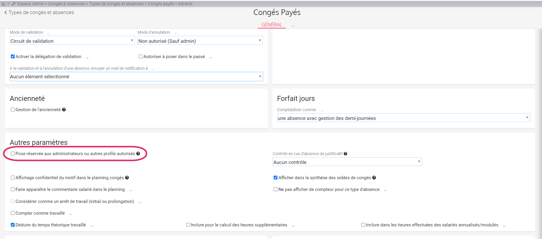Click ellipsis after Inclure dans les heures effectuées
Viewport: 542px width, 239px height.
click(504, 226)
